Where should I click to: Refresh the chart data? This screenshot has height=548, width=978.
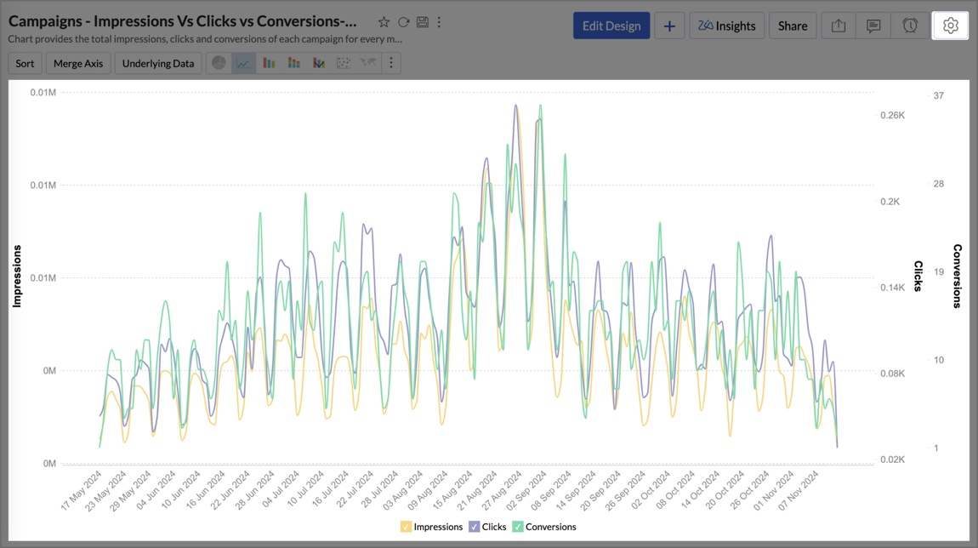point(403,22)
